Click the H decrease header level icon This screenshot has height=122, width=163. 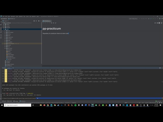point(53,23)
